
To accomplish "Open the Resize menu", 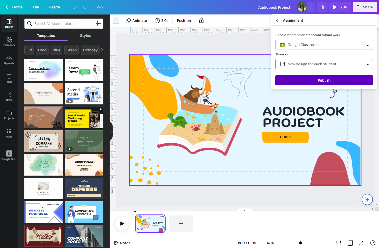I will pos(55,7).
